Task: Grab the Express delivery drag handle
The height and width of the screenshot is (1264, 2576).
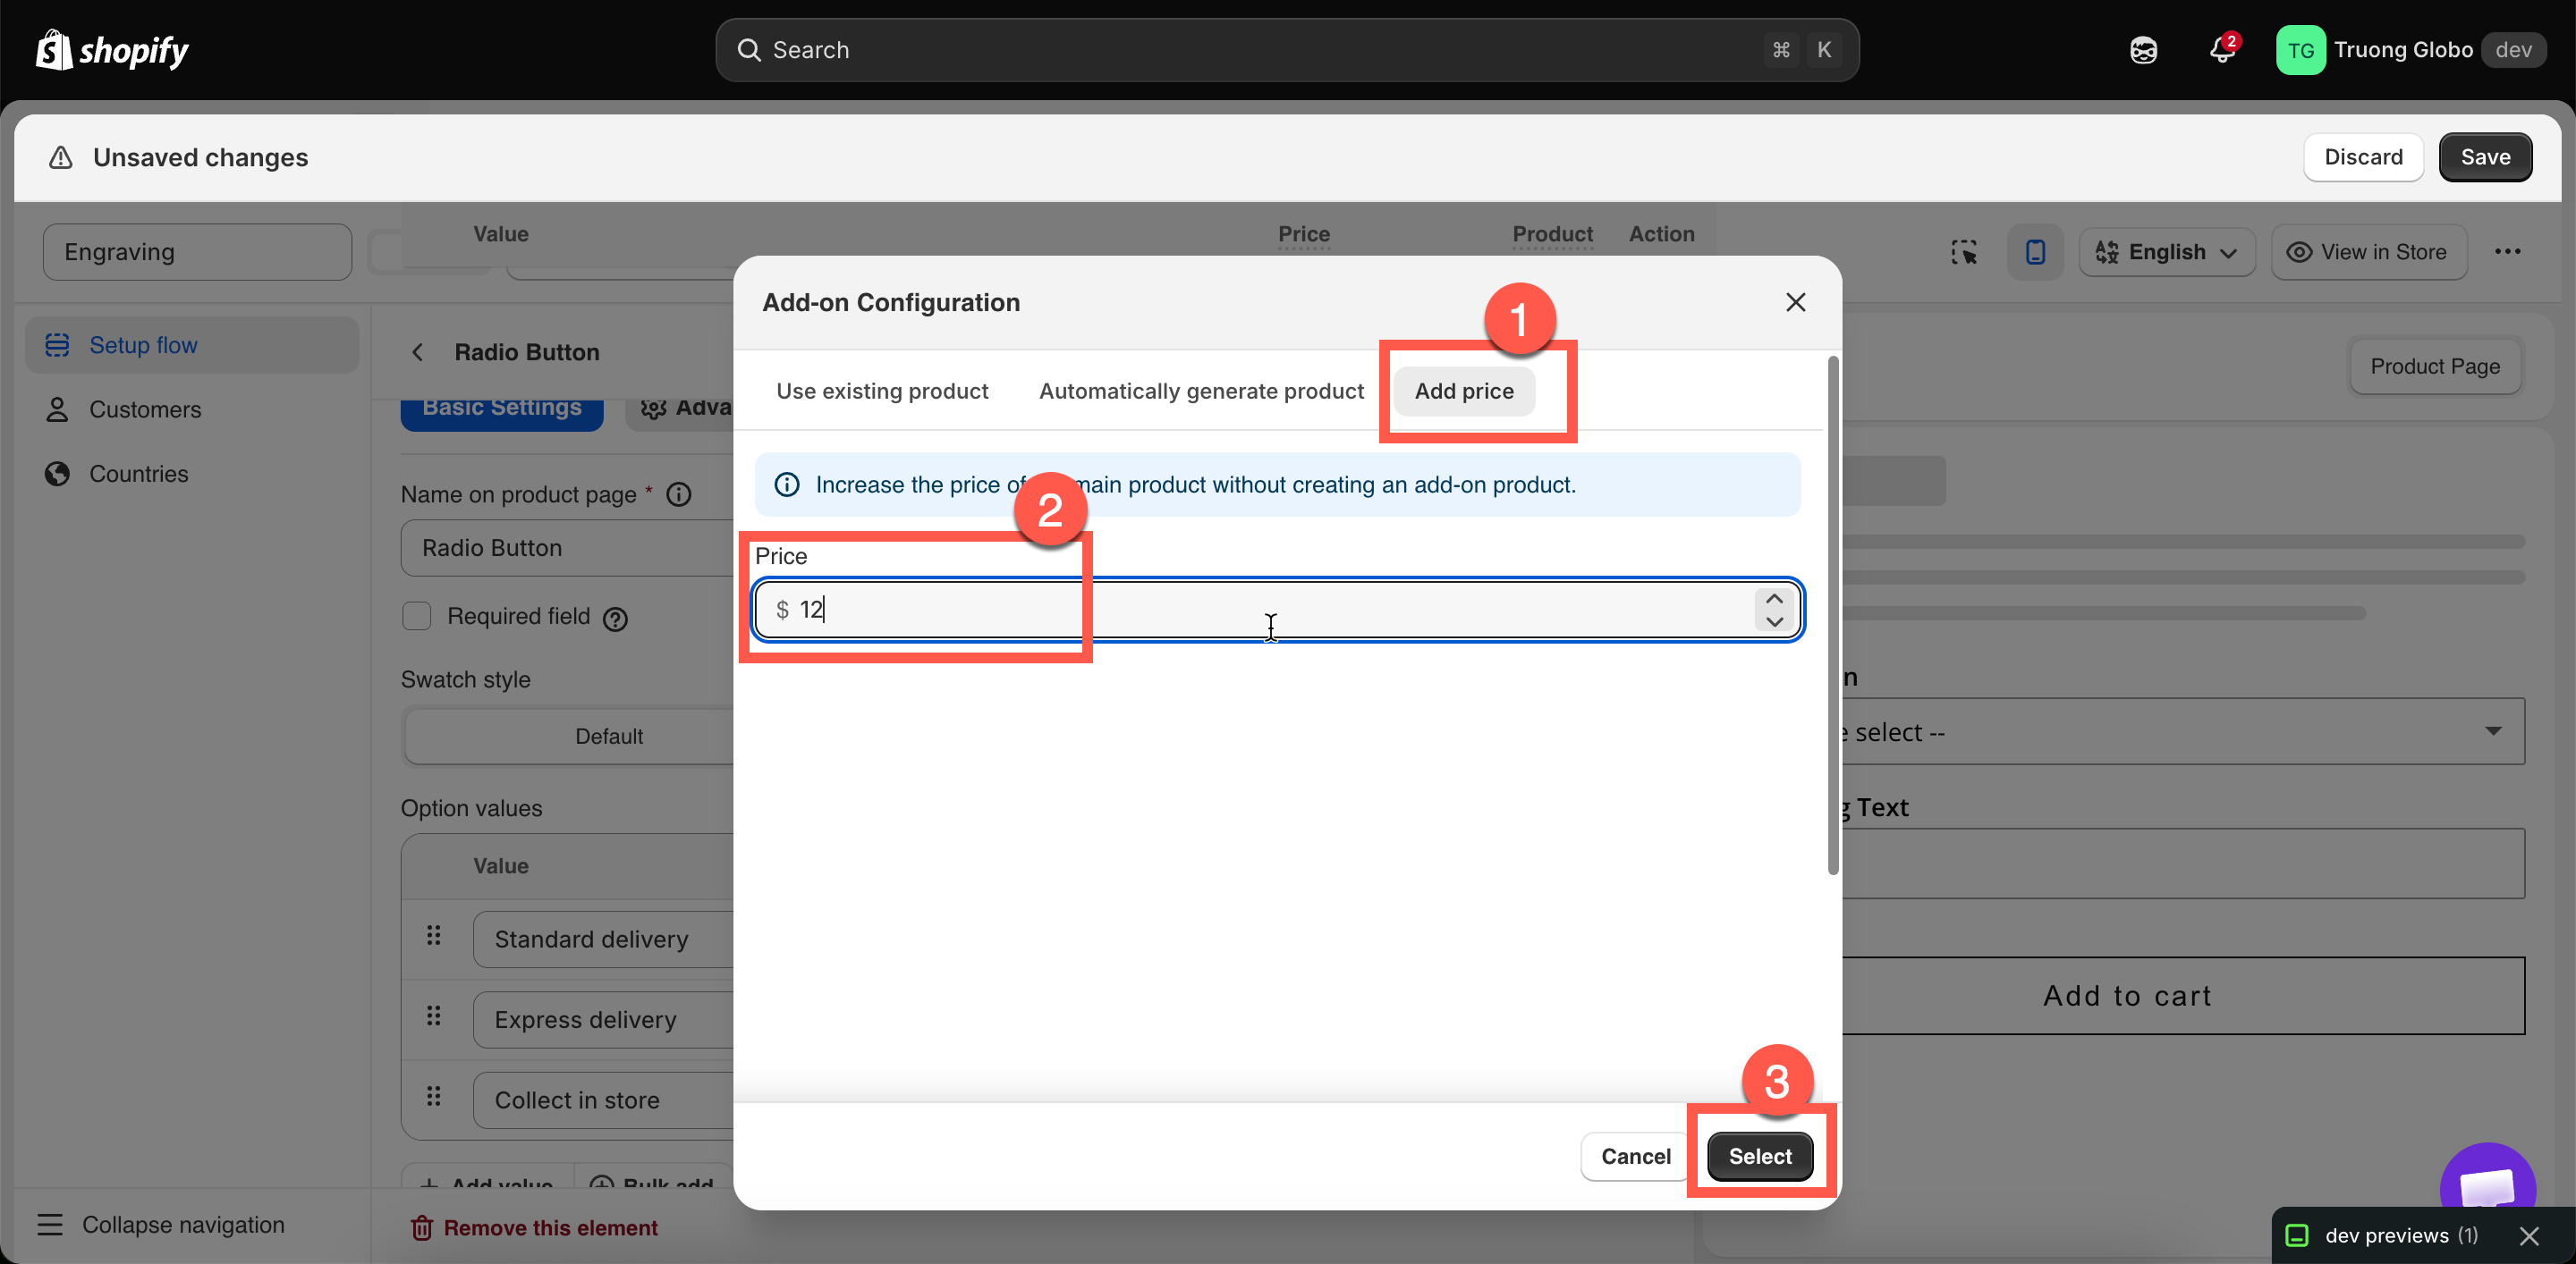Action: (434, 1016)
